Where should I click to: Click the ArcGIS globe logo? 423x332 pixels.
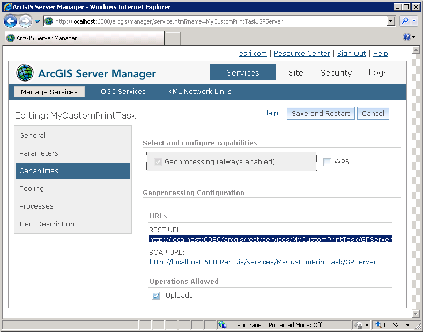[25, 73]
